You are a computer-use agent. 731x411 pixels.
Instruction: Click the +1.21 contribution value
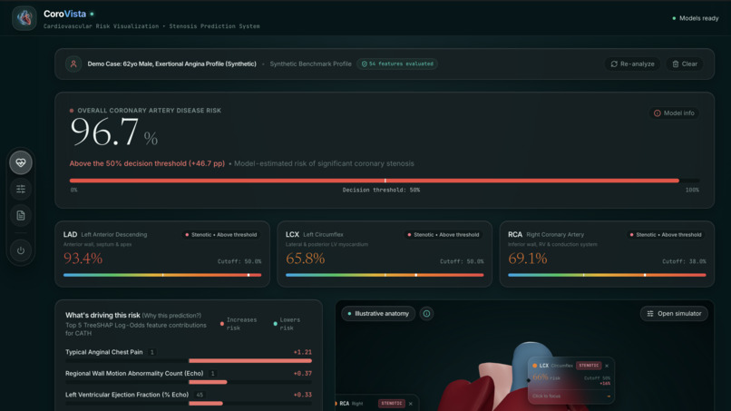click(x=303, y=352)
